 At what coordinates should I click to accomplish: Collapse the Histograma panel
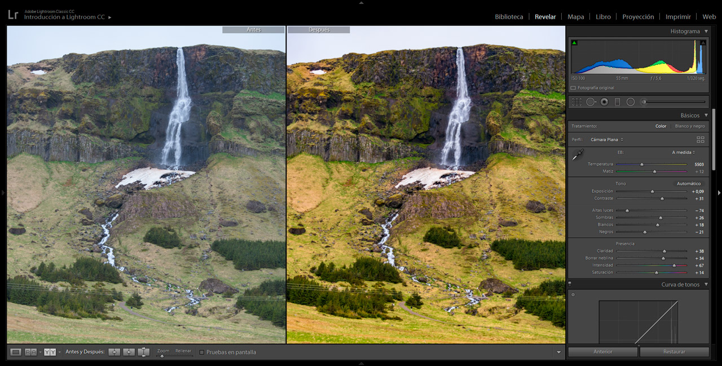[x=706, y=32]
